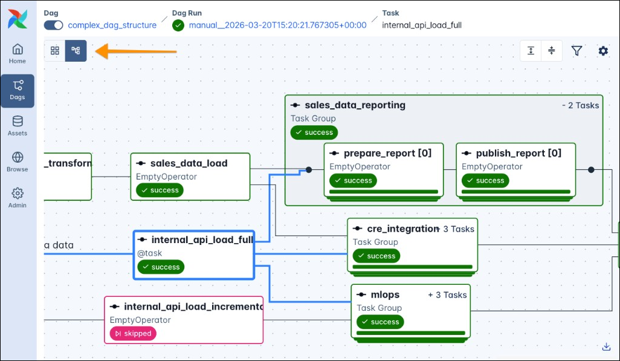Collapse the sales_data_reporting task group
620x361 pixels.
pyautogui.click(x=581, y=105)
